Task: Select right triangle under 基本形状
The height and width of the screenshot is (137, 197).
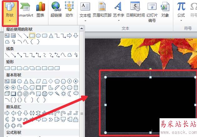Action: pos(32,81)
